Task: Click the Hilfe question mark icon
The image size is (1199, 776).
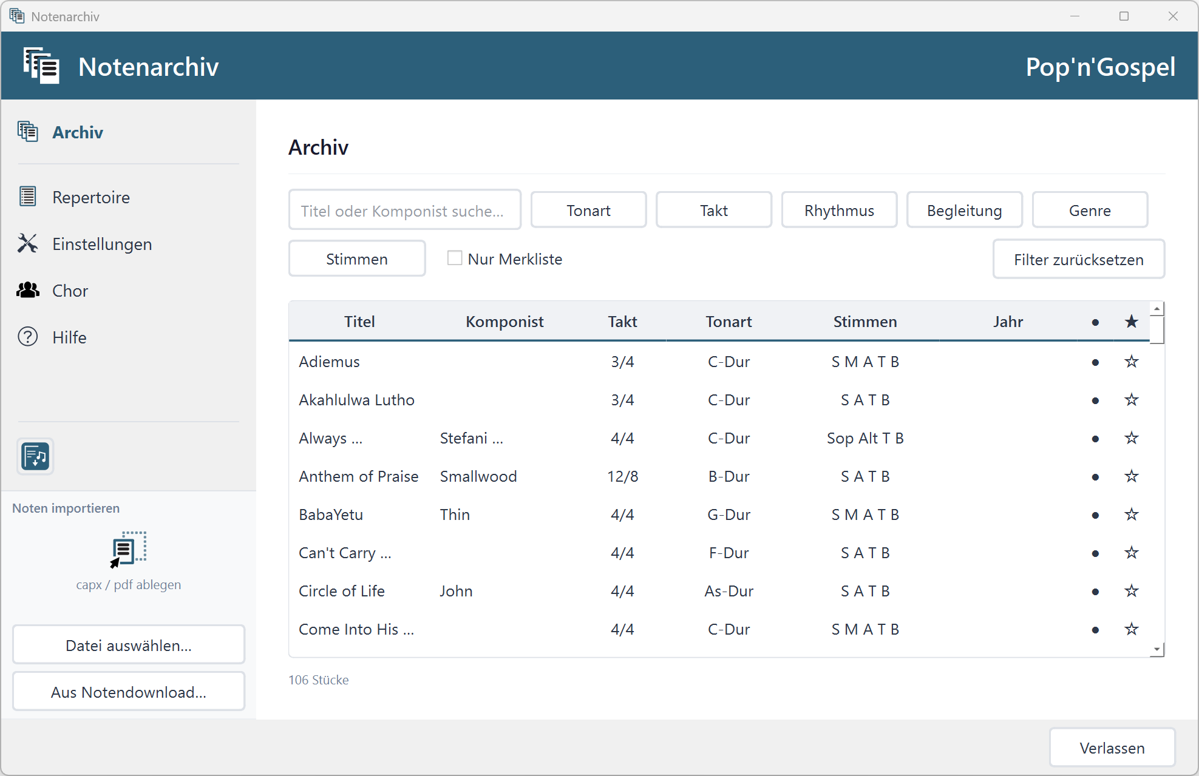Action: pos(28,337)
